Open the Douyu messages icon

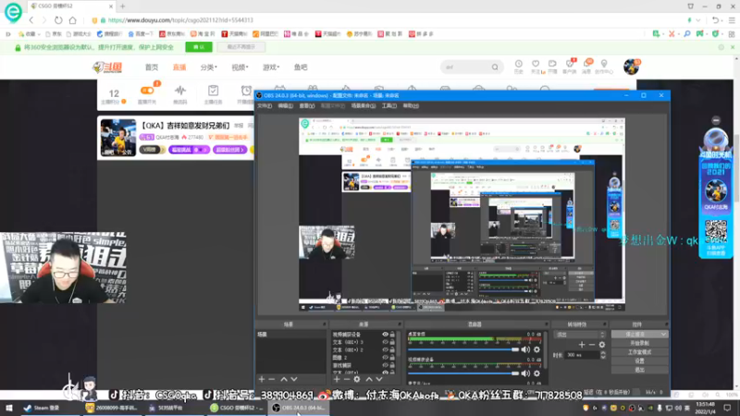(586, 67)
